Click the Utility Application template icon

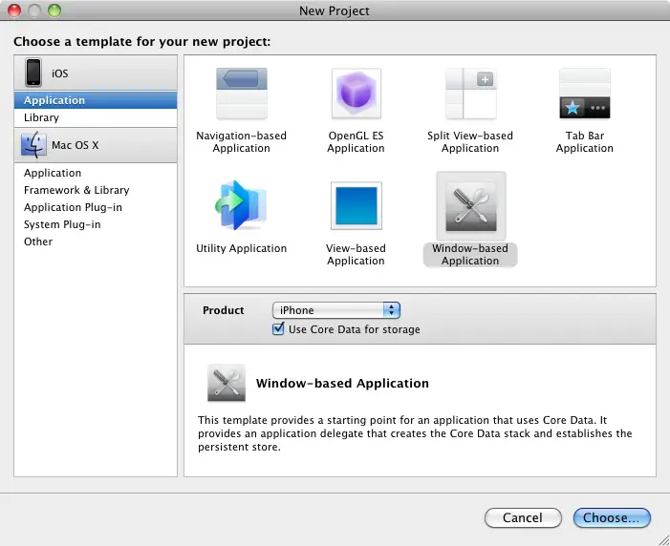click(241, 206)
